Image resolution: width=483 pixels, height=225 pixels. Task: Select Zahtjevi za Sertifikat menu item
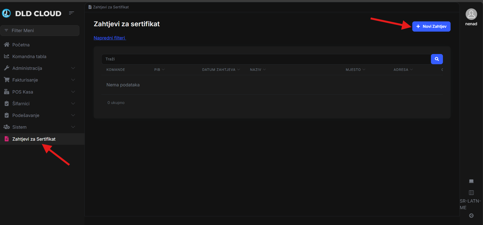pyautogui.click(x=42, y=139)
